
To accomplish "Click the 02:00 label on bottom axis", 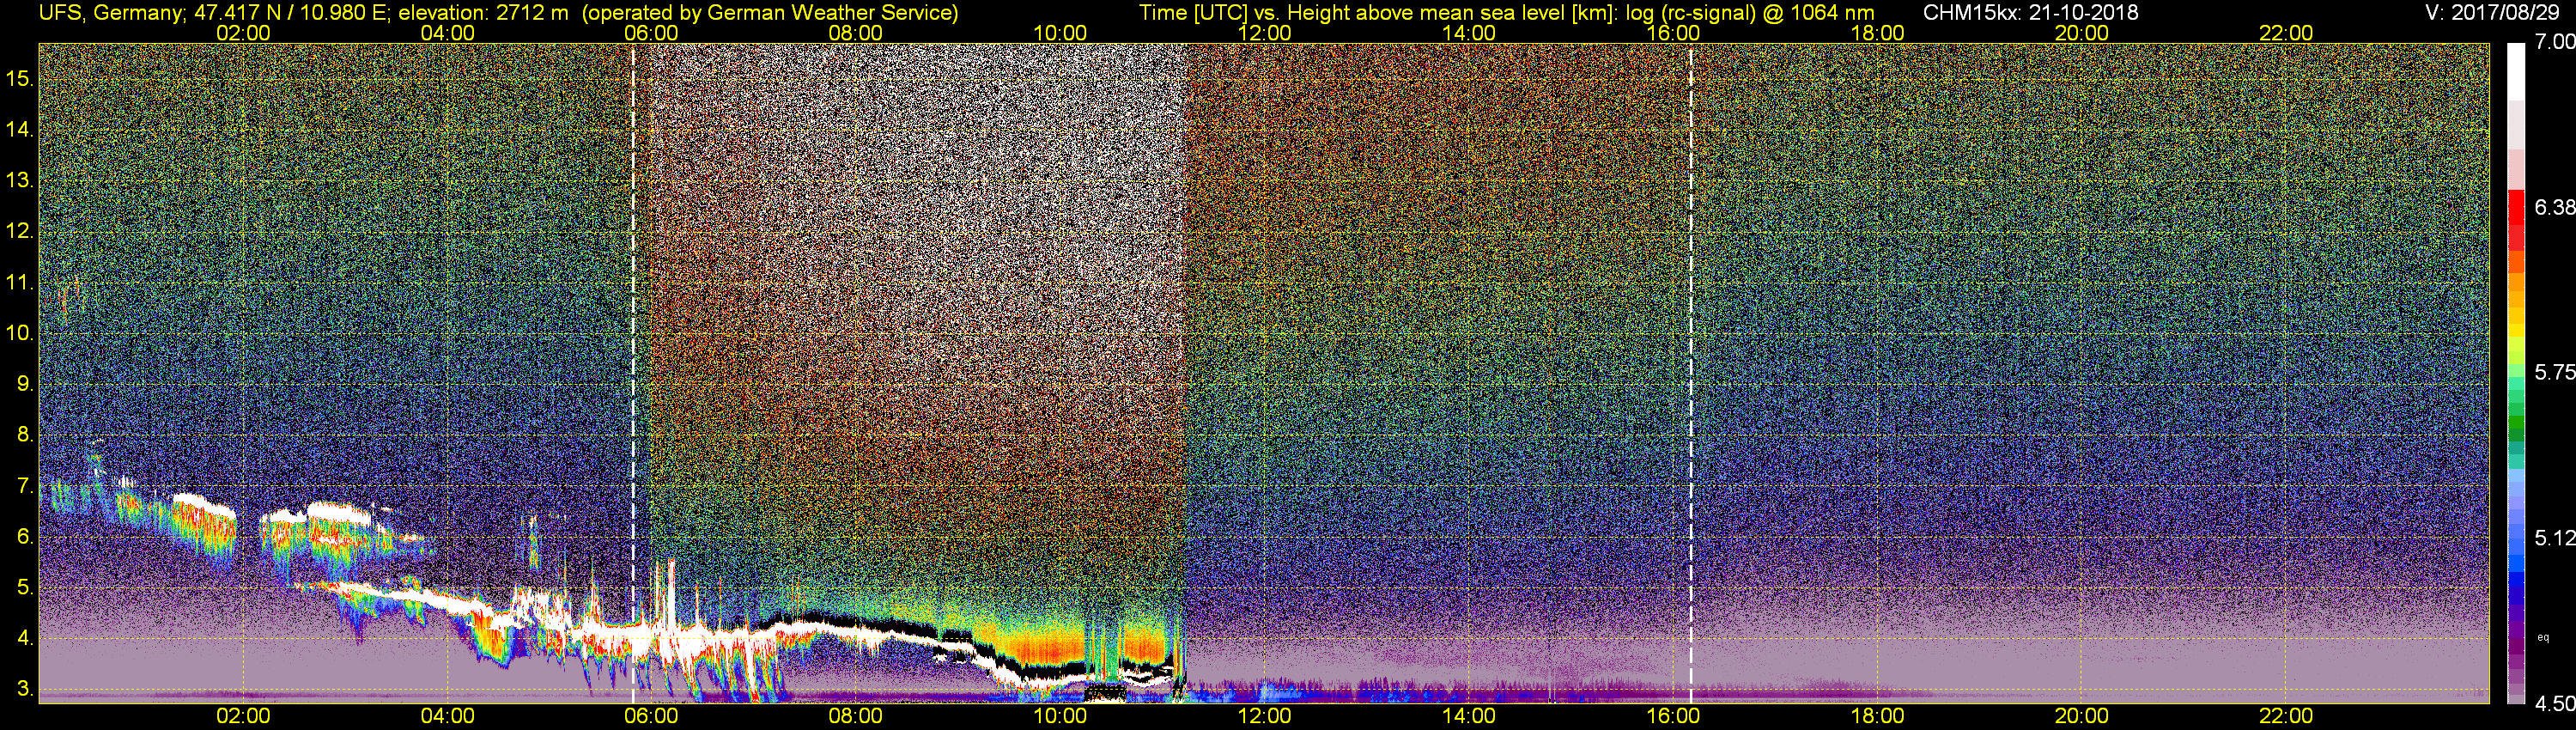I will point(243,716).
